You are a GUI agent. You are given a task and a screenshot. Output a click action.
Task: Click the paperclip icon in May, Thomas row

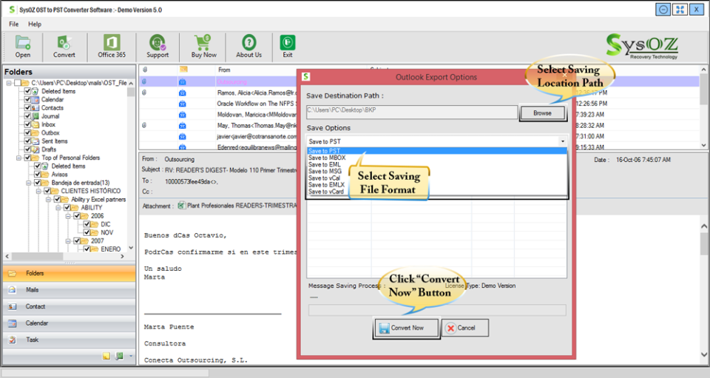coord(144,126)
